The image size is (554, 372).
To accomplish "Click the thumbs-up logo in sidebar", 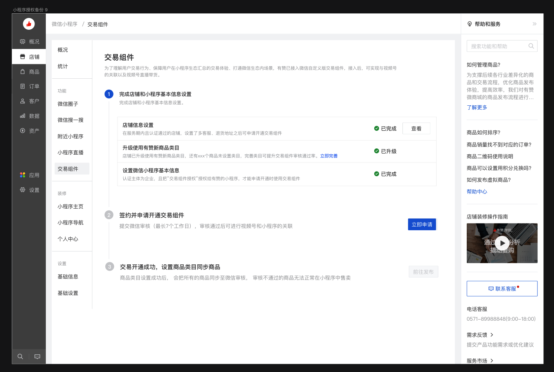I will click(29, 24).
